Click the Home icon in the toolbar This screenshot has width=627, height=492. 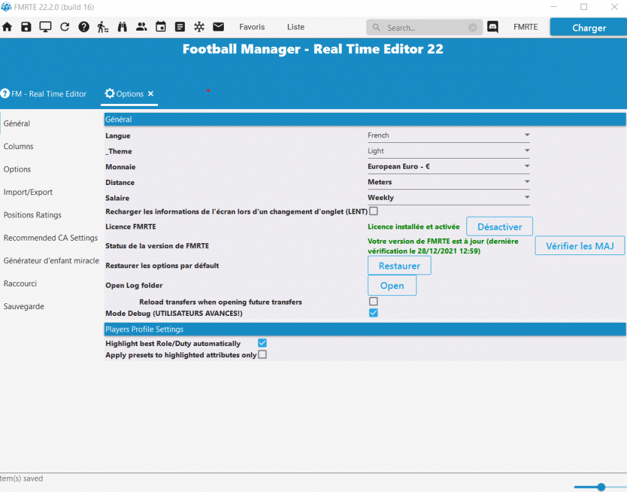(x=7, y=27)
